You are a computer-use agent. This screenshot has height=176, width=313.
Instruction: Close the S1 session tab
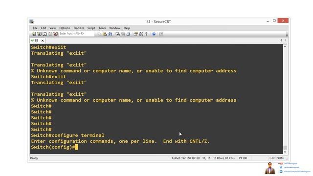pyautogui.click(x=43, y=41)
